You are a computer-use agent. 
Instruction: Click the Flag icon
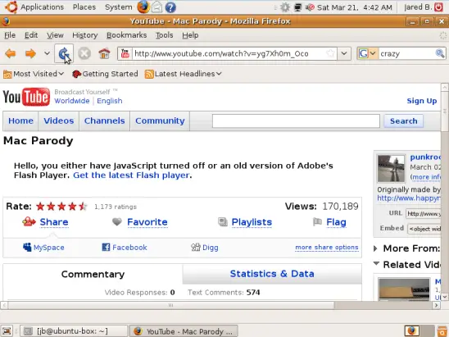pyautogui.click(x=317, y=222)
